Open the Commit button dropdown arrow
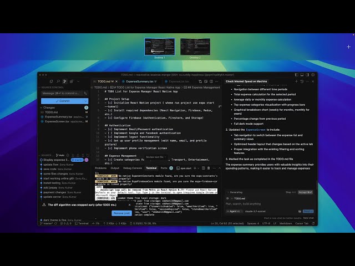 click(x=86, y=101)
